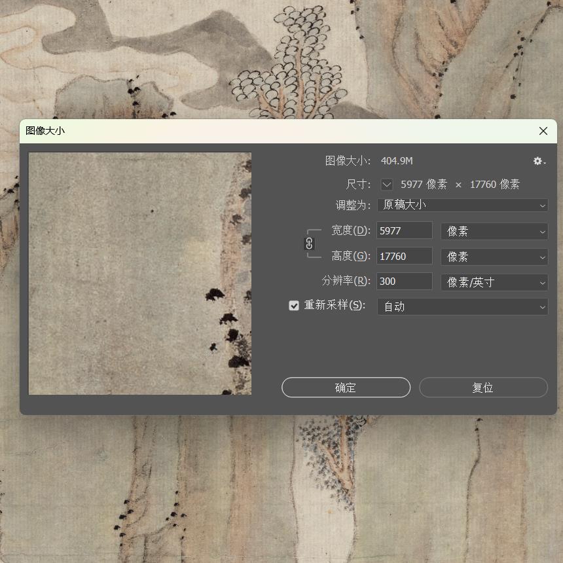
Task: Click the 调整为 label
Action: (353, 206)
